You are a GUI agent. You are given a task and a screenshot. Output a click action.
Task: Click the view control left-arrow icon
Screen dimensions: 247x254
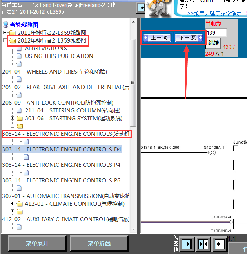pyautogui.click(x=220, y=244)
